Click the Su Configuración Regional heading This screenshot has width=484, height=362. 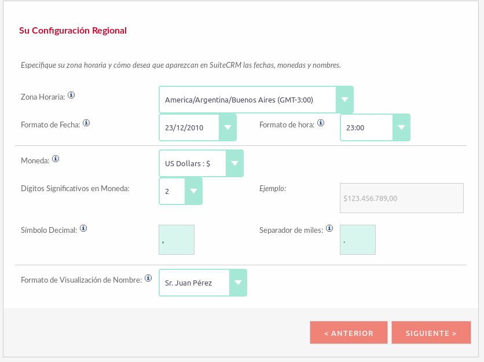coord(73,30)
